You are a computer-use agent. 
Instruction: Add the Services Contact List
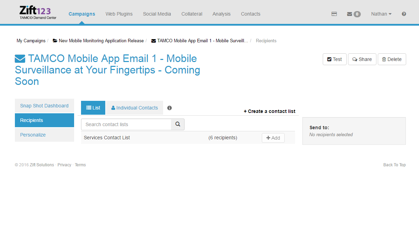click(x=273, y=138)
